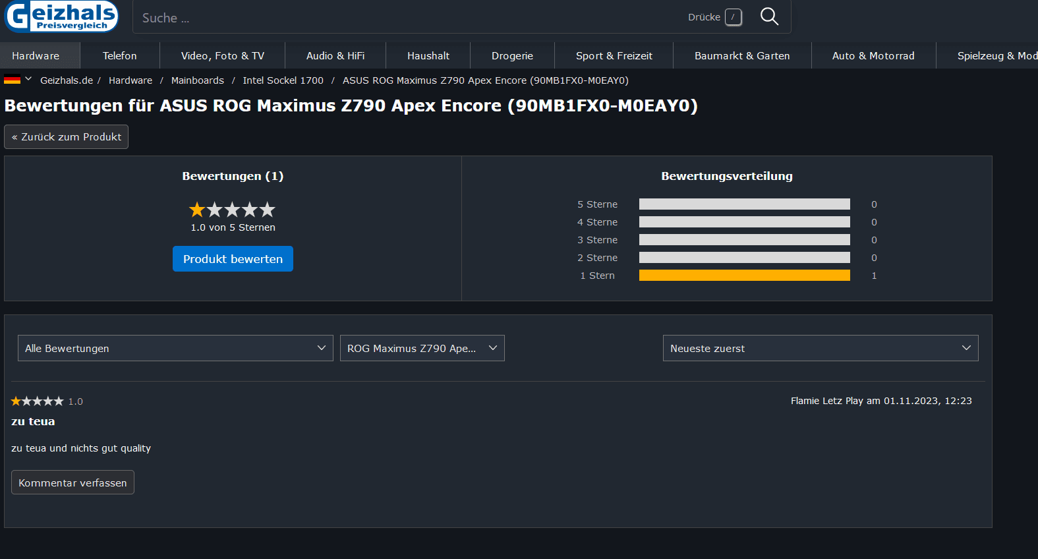The height and width of the screenshot is (559, 1038).
Task: Filter by 5 Sterne rating bar
Action: pos(745,204)
